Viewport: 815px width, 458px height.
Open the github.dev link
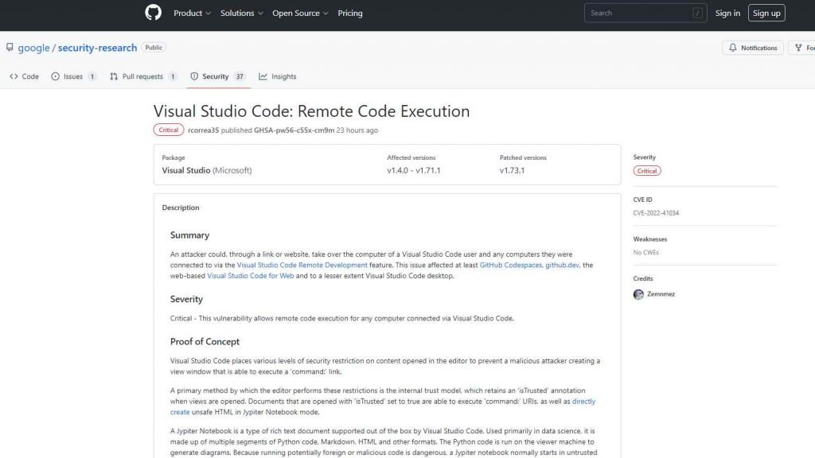[562, 265]
